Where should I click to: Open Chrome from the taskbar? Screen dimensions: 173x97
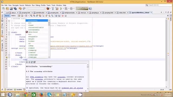click(26, 95)
